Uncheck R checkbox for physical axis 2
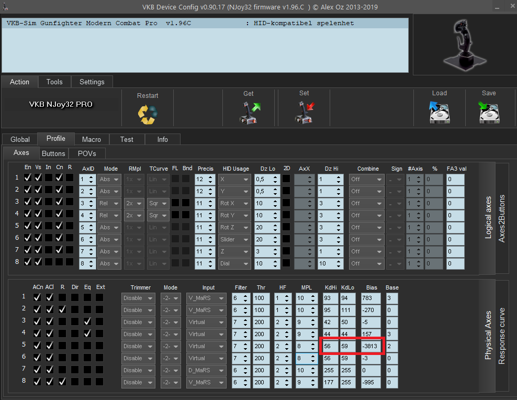517x400 pixels. 62,309
